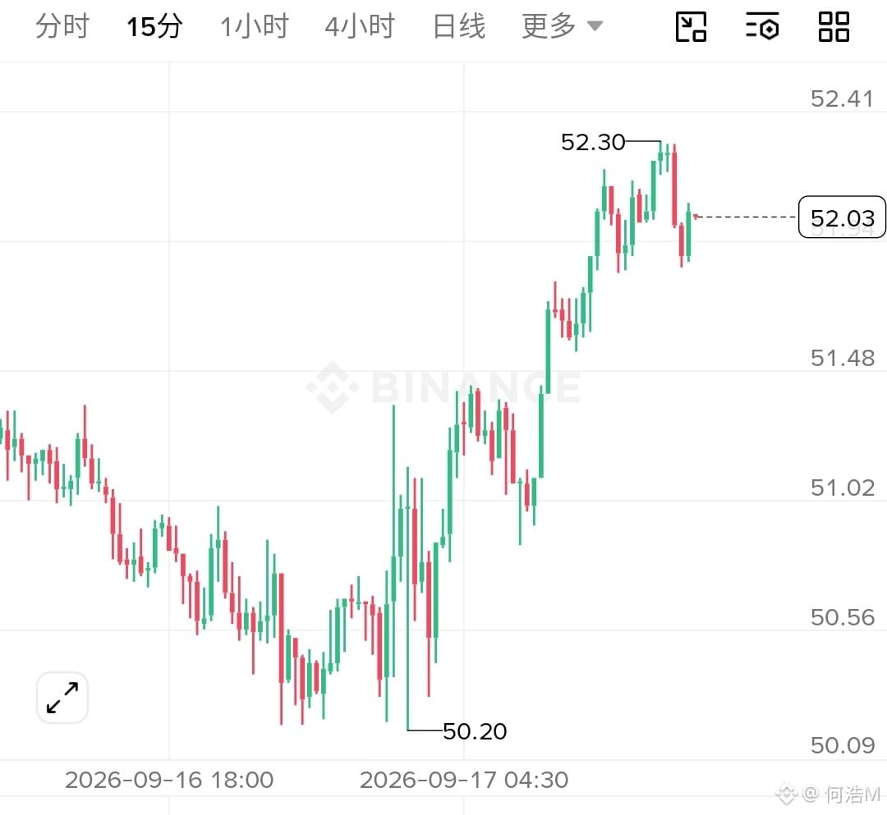887x815 pixels.
Task: Switch to 分时 time interval
Action: 62,26
